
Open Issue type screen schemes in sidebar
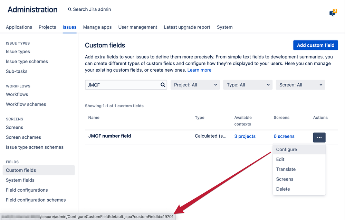click(35, 147)
